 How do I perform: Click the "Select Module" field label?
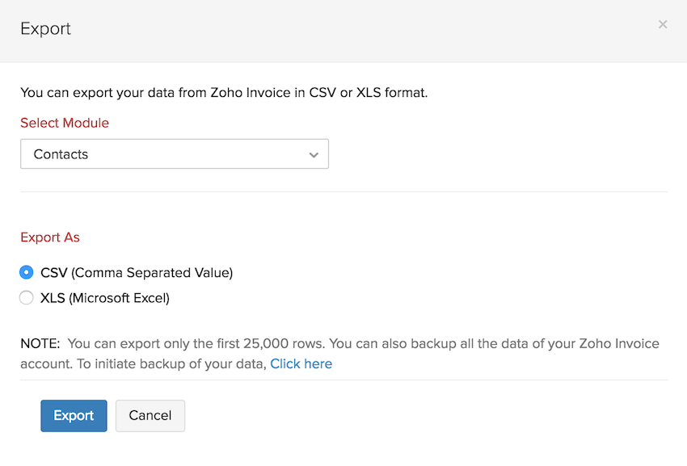click(65, 123)
